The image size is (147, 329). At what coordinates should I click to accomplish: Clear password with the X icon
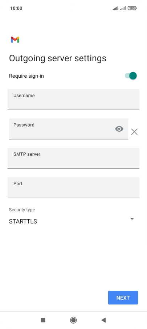pos(134,132)
